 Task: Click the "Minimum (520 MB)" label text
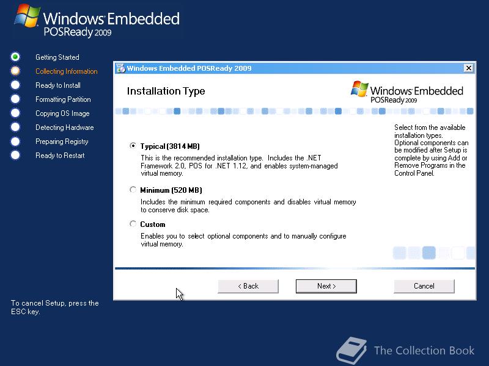click(171, 190)
